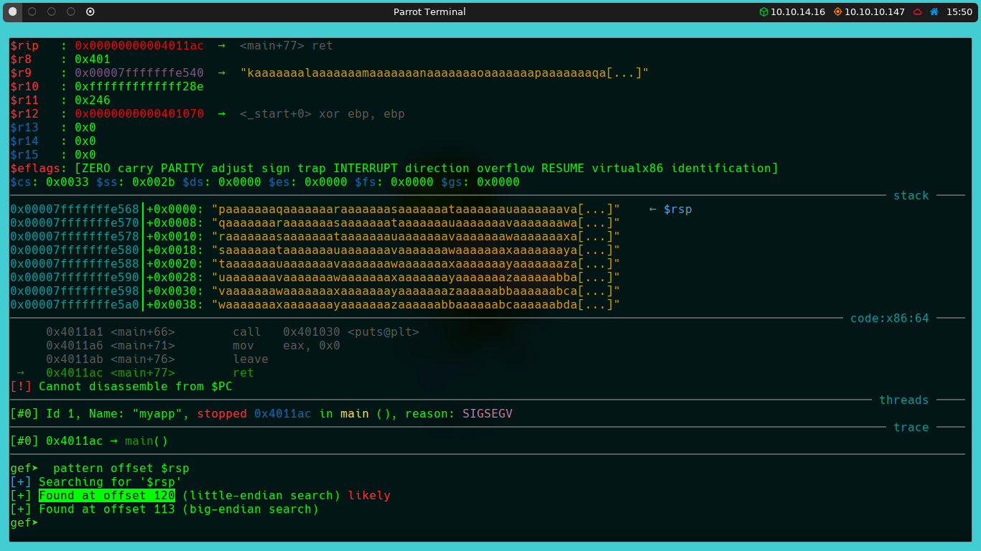Viewport: 981px width, 551px height.
Task: Click the ← $rsp marker in stack
Action: point(671,209)
